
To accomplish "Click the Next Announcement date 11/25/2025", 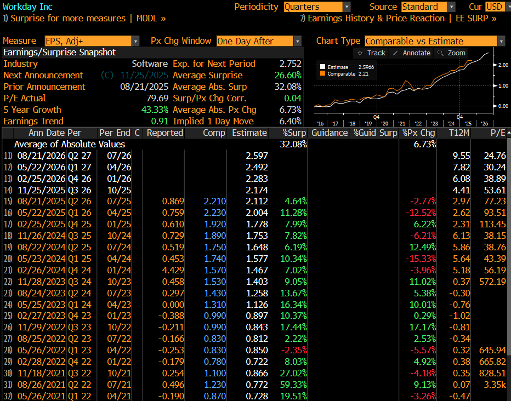I will coord(137,76).
